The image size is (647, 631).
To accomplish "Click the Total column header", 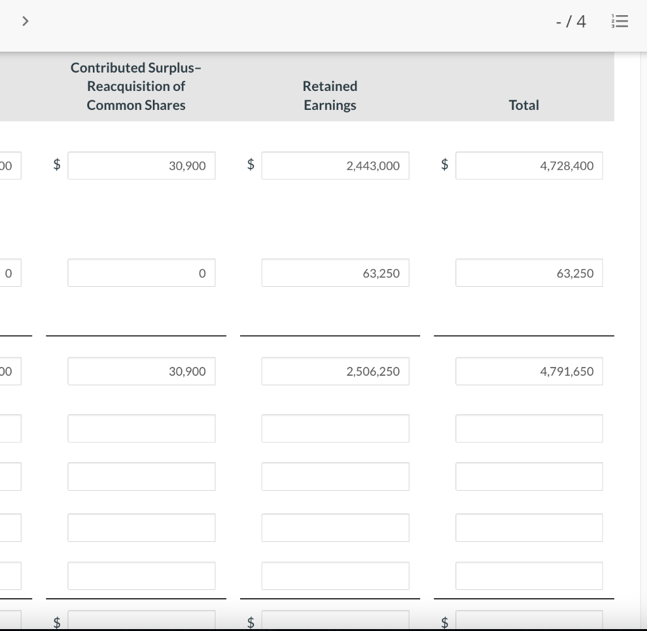I will 524,105.
